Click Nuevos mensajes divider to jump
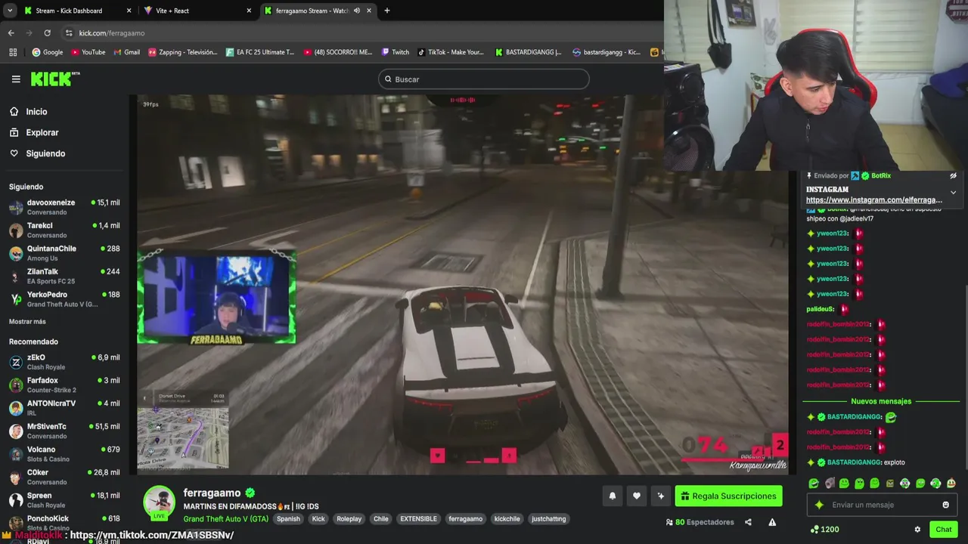Image resolution: width=968 pixels, height=544 pixels. coord(881,401)
